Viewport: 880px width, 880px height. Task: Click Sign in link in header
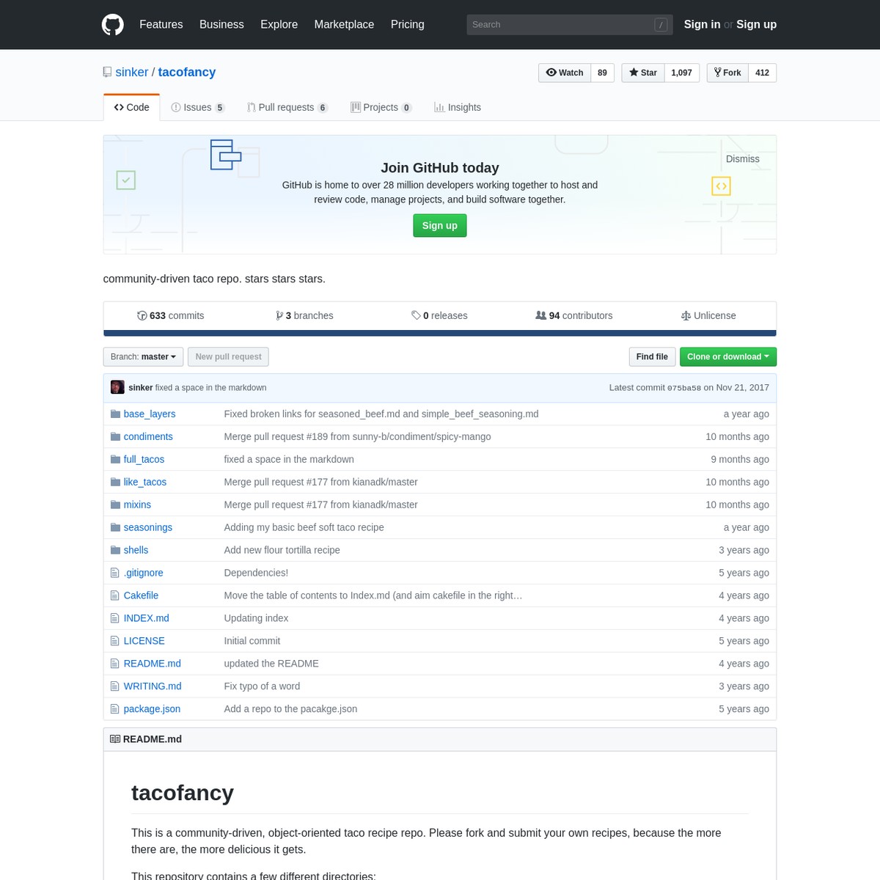702,24
